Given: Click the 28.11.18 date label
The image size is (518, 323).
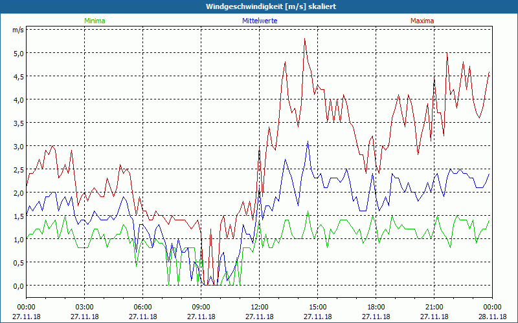Looking at the screenshot, I should (x=491, y=317).
